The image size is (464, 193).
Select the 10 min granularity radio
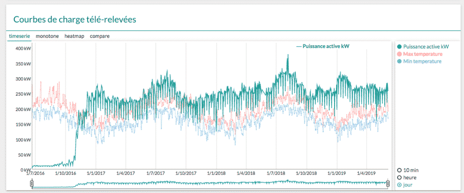400,170
